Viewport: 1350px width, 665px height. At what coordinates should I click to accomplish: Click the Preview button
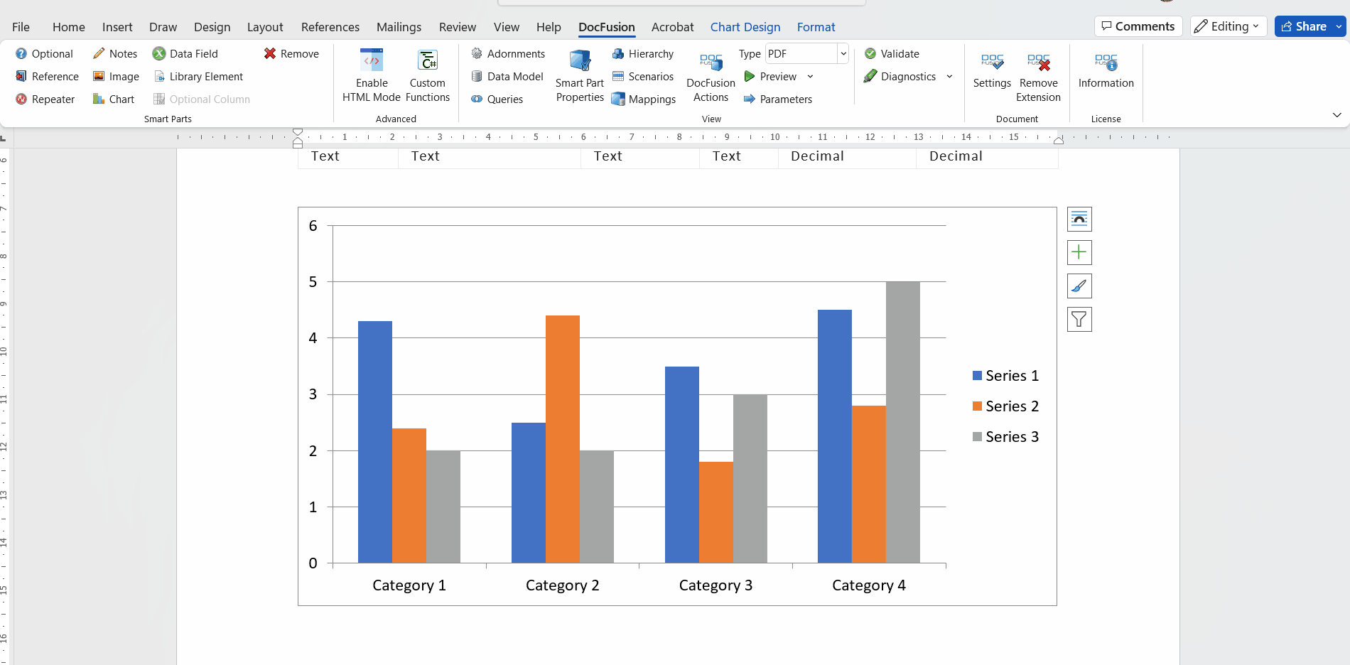tap(770, 77)
